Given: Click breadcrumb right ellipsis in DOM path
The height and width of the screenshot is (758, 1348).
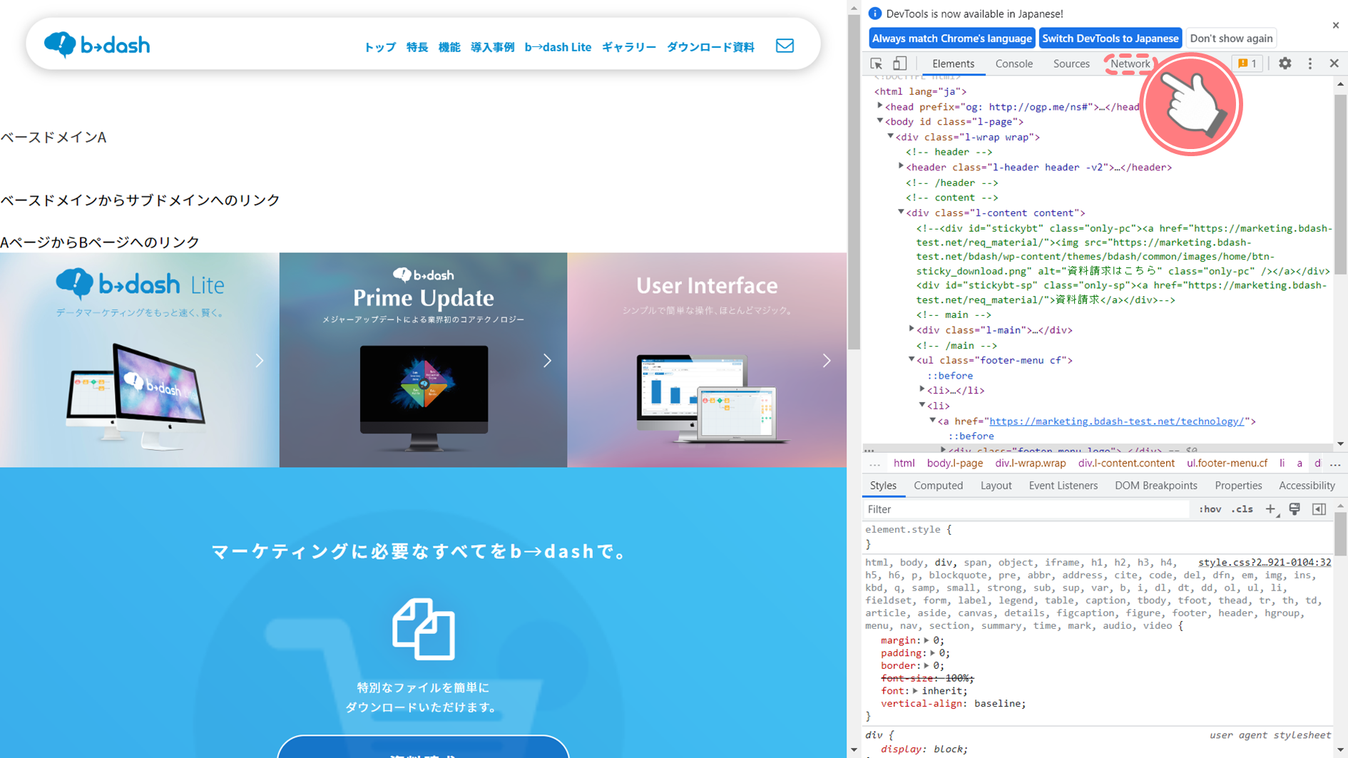Looking at the screenshot, I should (1335, 463).
